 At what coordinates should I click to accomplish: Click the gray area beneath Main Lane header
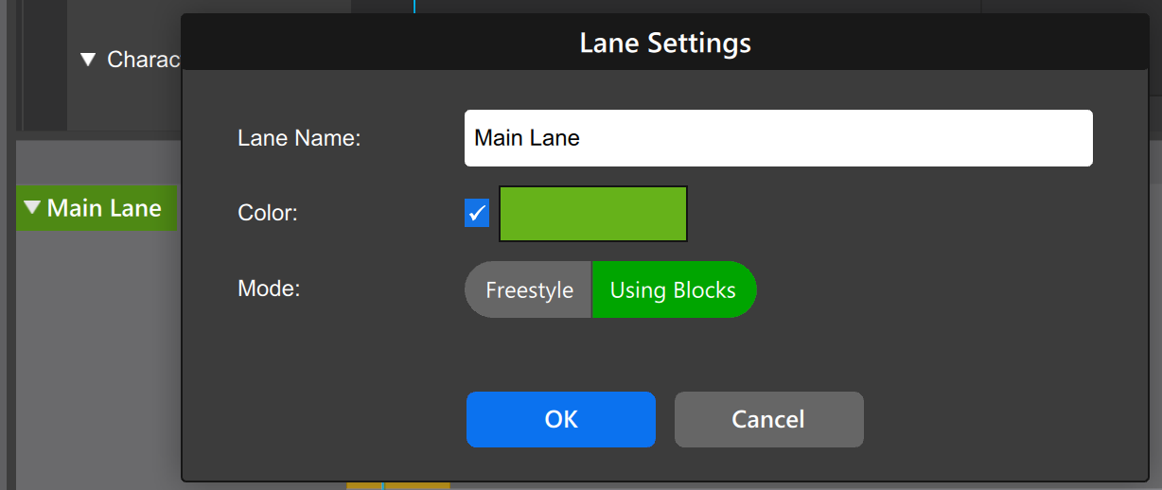95,359
